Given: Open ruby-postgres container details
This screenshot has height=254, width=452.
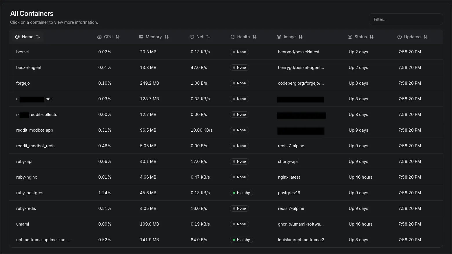Looking at the screenshot, I should click(x=30, y=193).
